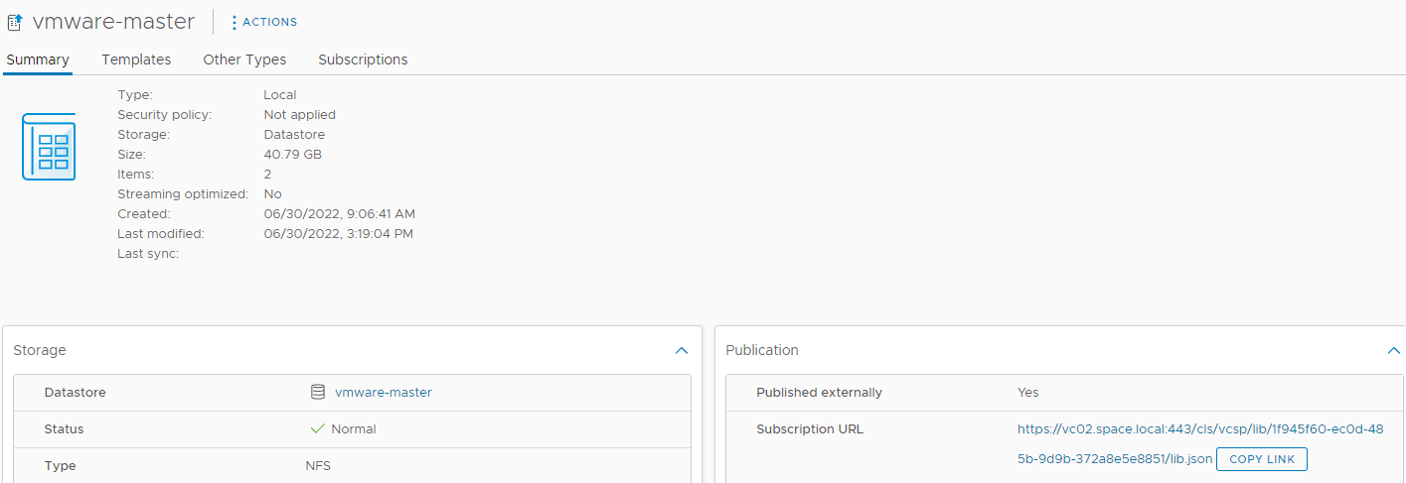This screenshot has width=1406, height=483.
Task: Select the Security policy value Not applied
Action: (300, 115)
